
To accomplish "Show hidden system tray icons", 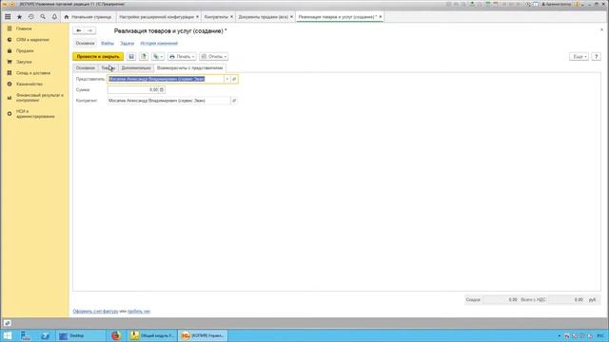I will [560, 336].
